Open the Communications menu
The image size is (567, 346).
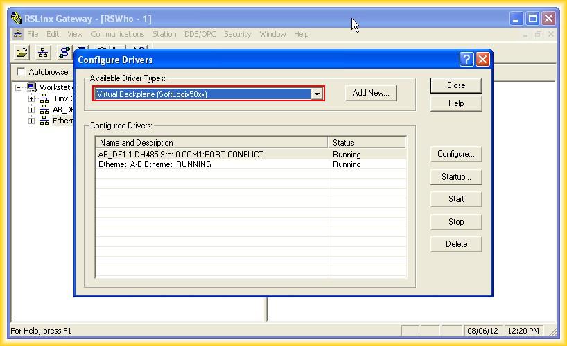[117, 34]
